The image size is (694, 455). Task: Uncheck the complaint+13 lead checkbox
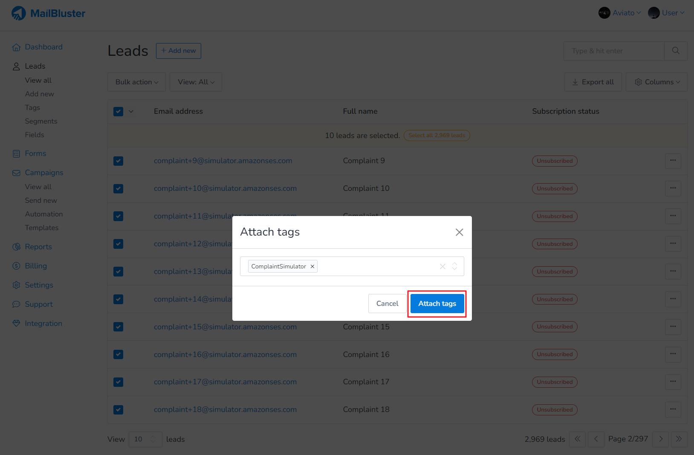119,272
